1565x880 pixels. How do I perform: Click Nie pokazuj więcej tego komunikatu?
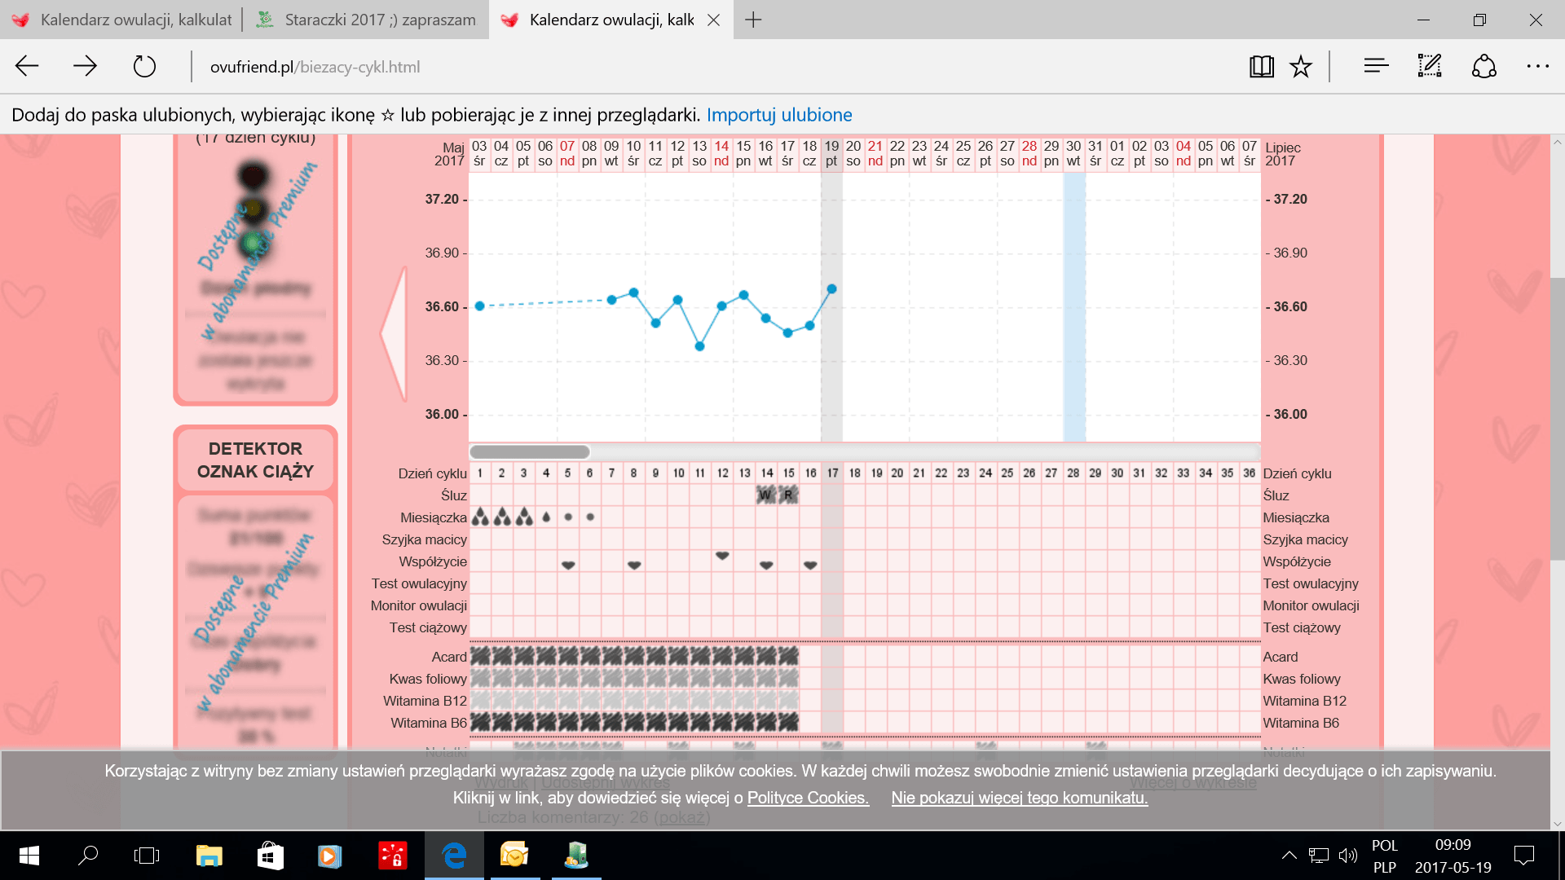pos(1019,798)
